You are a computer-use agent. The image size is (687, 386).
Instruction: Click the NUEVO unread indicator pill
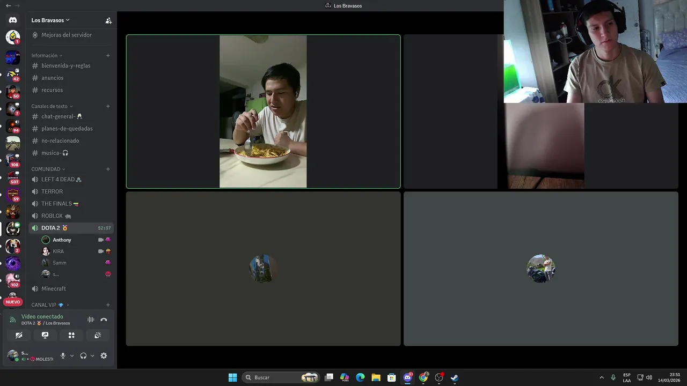13,302
